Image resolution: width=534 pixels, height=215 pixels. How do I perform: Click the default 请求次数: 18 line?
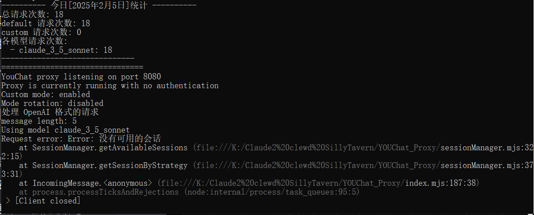pos(46,23)
